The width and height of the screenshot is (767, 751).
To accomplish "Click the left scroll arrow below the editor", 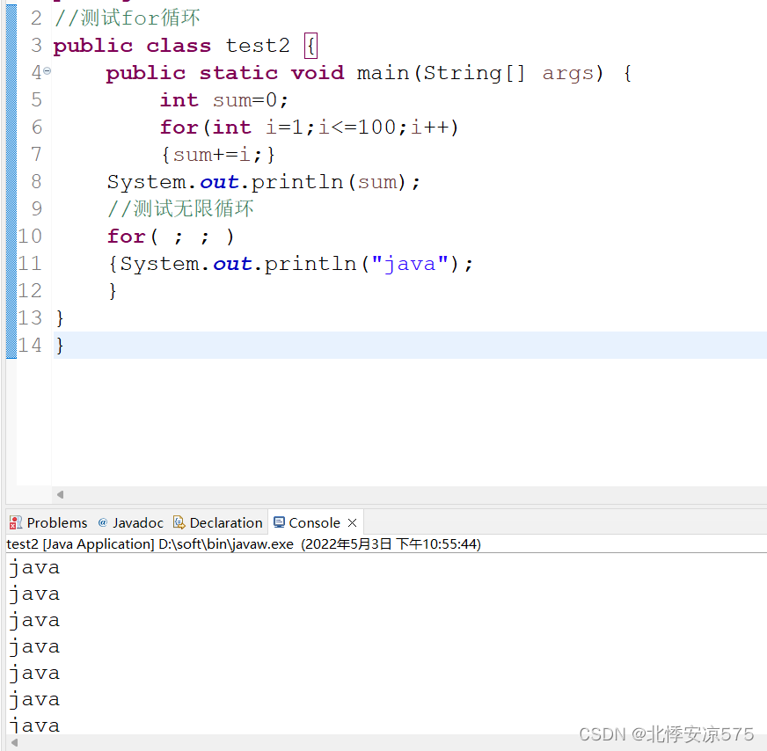I will (60, 494).
